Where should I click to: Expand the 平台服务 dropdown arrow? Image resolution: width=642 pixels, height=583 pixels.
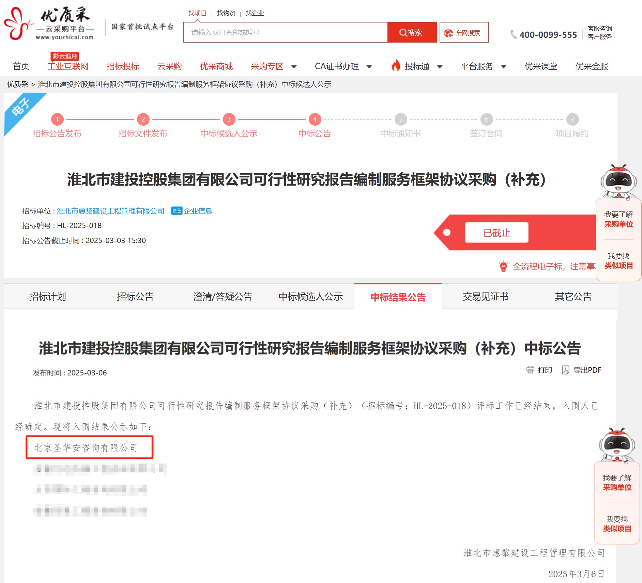click(x=503, y=67)
